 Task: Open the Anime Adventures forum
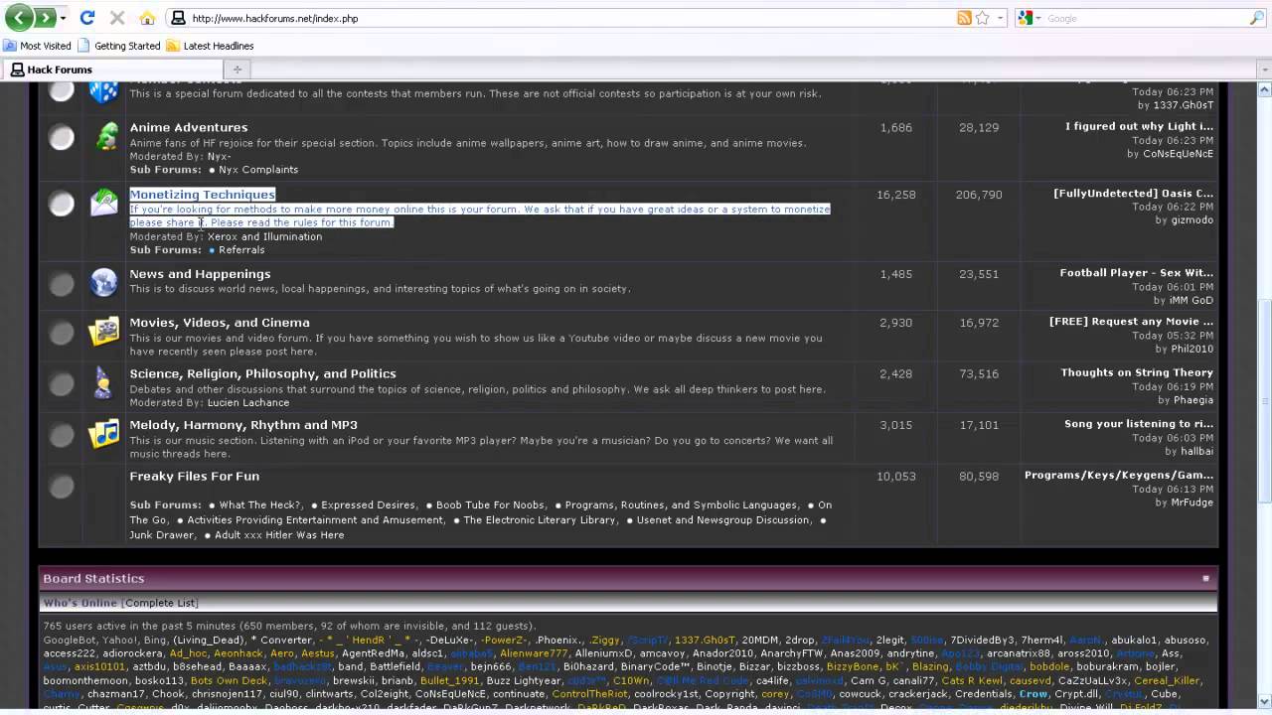(x=189, y=127)
